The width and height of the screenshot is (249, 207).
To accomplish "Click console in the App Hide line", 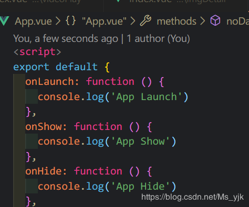I will [59, 187].
